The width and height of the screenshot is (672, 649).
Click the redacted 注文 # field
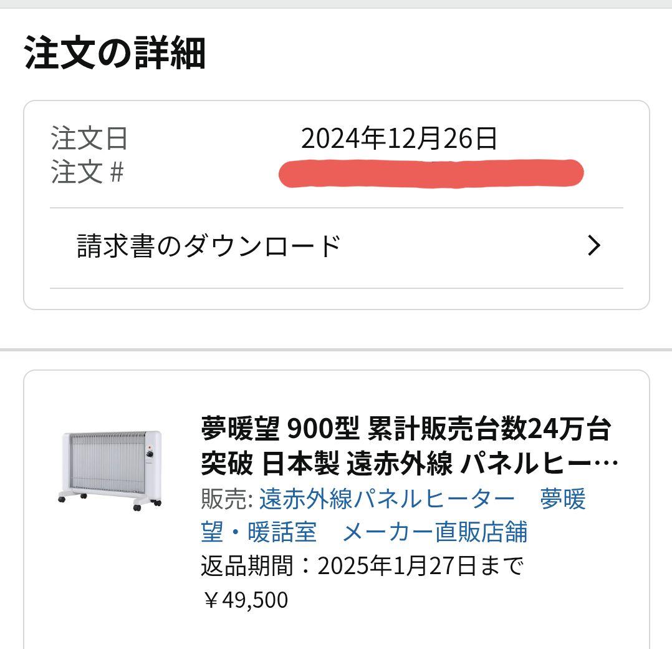tap(430, 172)
